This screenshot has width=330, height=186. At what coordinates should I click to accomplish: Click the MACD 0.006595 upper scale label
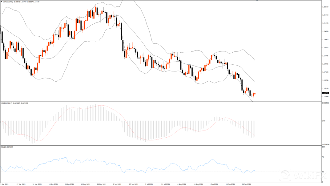pyautogui.click(x=325, y=103)
